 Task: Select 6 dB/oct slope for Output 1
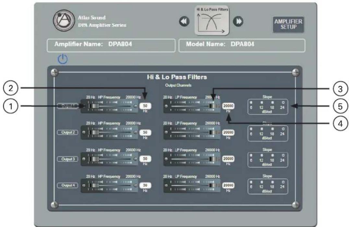[251, 103]
